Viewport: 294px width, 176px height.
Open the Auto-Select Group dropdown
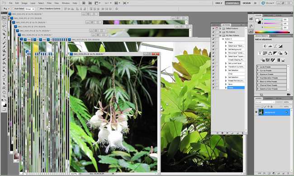tap(29, 9)
